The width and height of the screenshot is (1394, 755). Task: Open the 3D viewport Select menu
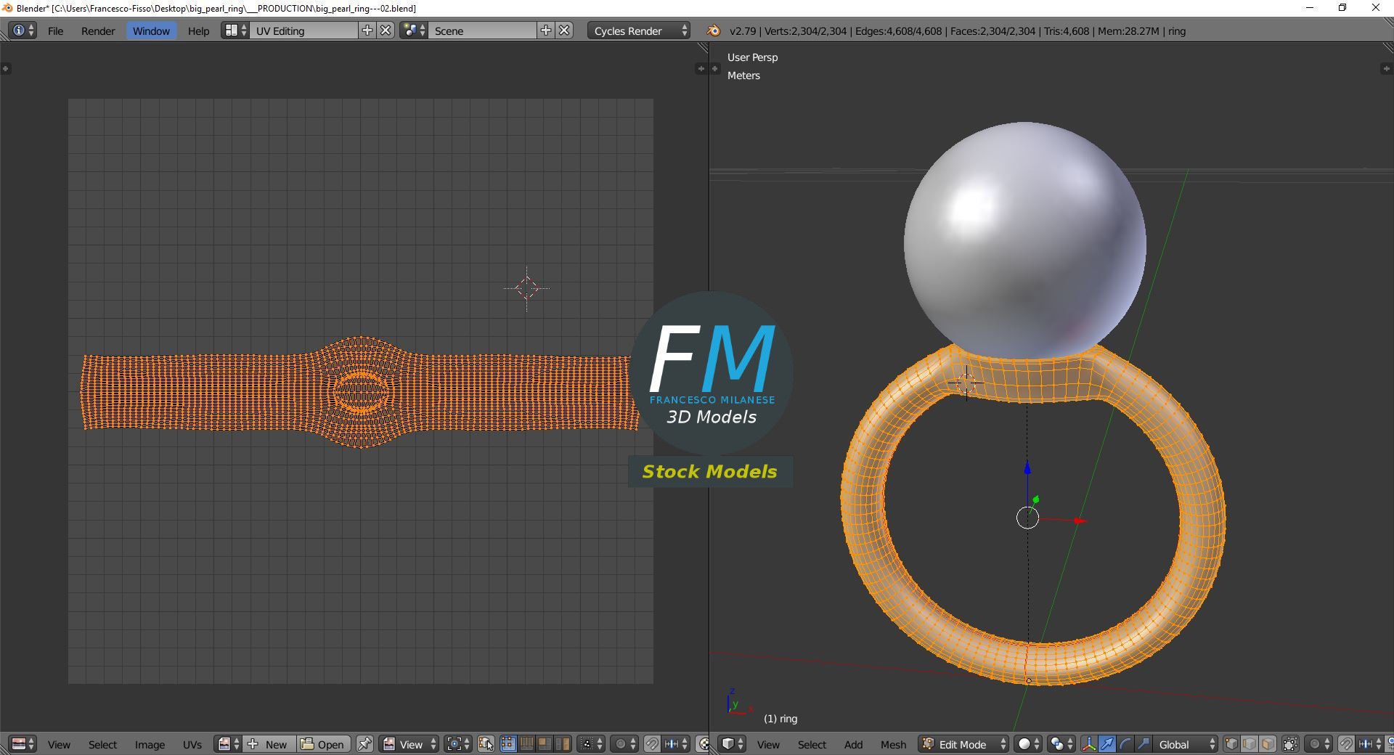pyautogui.click(x=812, y=744)
